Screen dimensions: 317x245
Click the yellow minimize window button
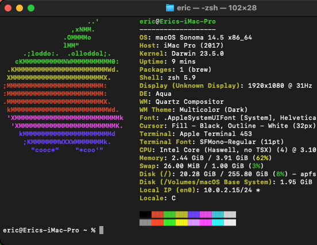coord(20,8)
